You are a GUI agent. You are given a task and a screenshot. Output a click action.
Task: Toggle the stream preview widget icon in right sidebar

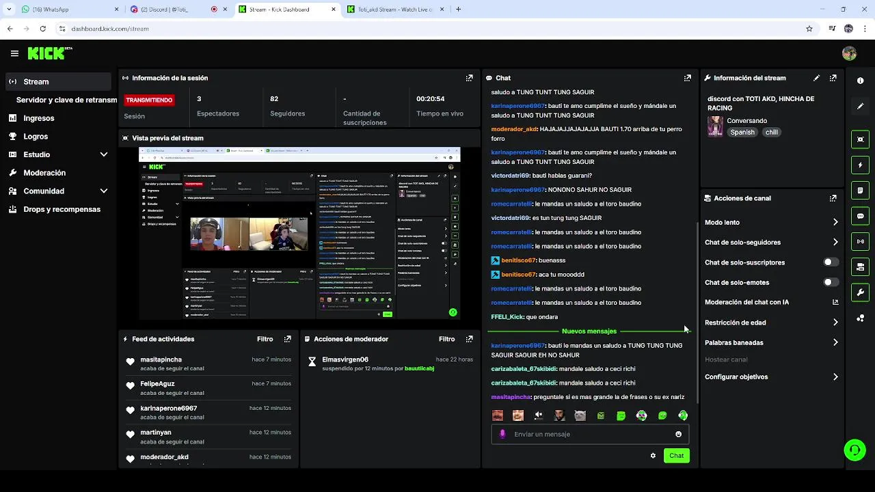860,139
